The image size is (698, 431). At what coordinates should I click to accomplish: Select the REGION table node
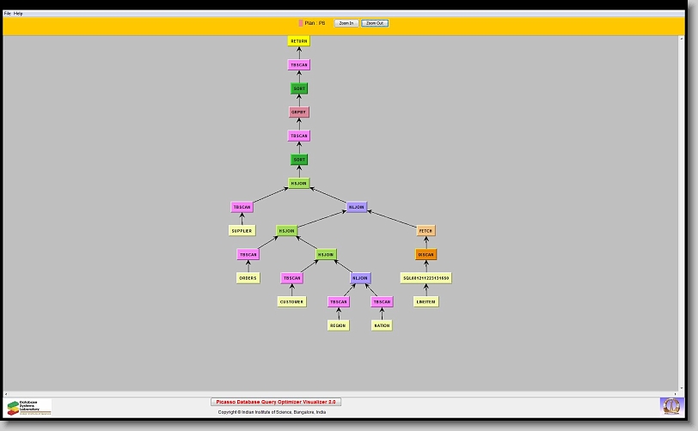click(x=338, y=325)
